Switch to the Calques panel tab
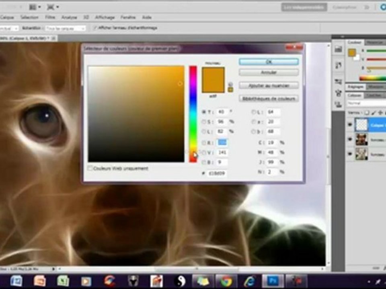This screenshot has height=289, width=386. coord(355,96)
